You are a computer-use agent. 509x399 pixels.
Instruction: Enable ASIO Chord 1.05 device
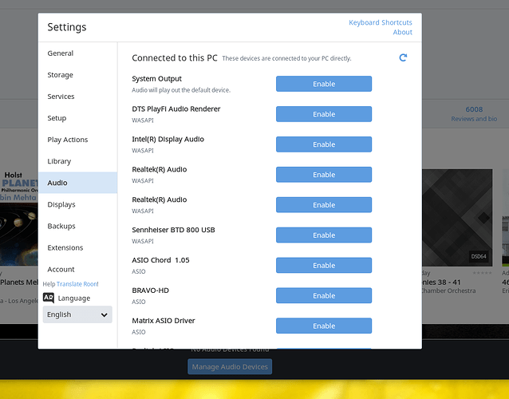click(x=324, y=265)
